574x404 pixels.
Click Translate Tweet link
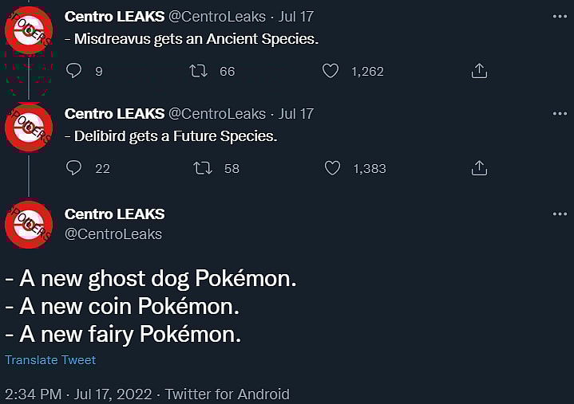(x=50, y=360)
